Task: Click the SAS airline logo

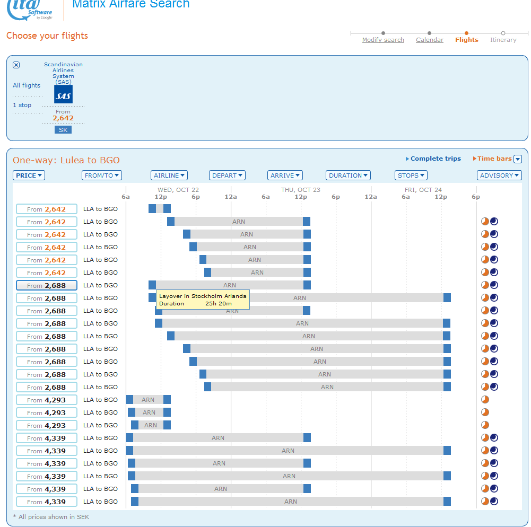Action: pyautogui.click(x=63, y=94)
